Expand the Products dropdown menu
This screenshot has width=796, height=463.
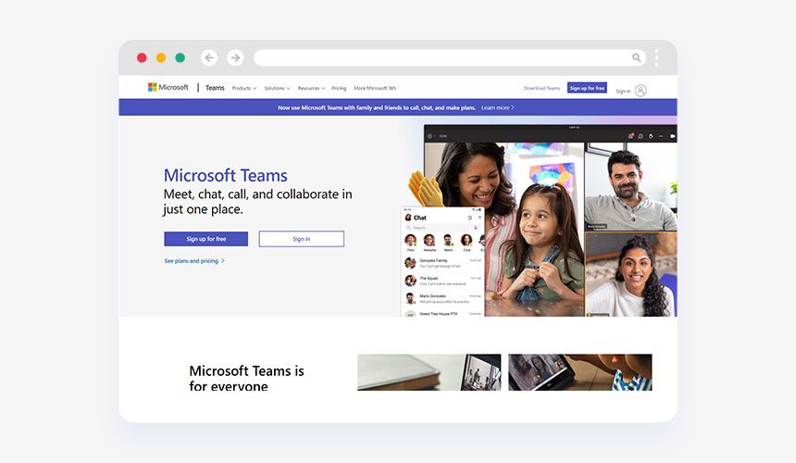click(x=244, y=88)
